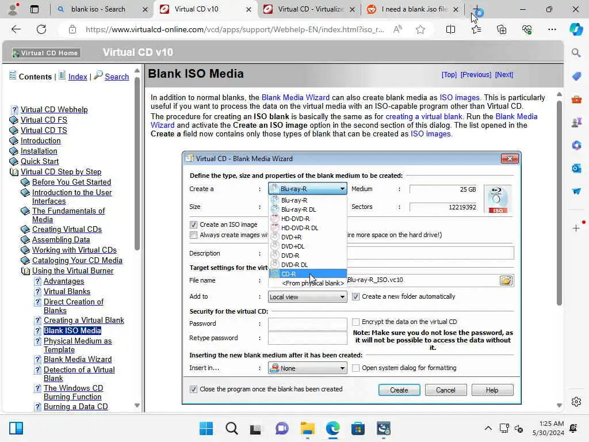Open the Windows Start menu
Viewport: 589px width, 442px height.
[x=206, y=428]
